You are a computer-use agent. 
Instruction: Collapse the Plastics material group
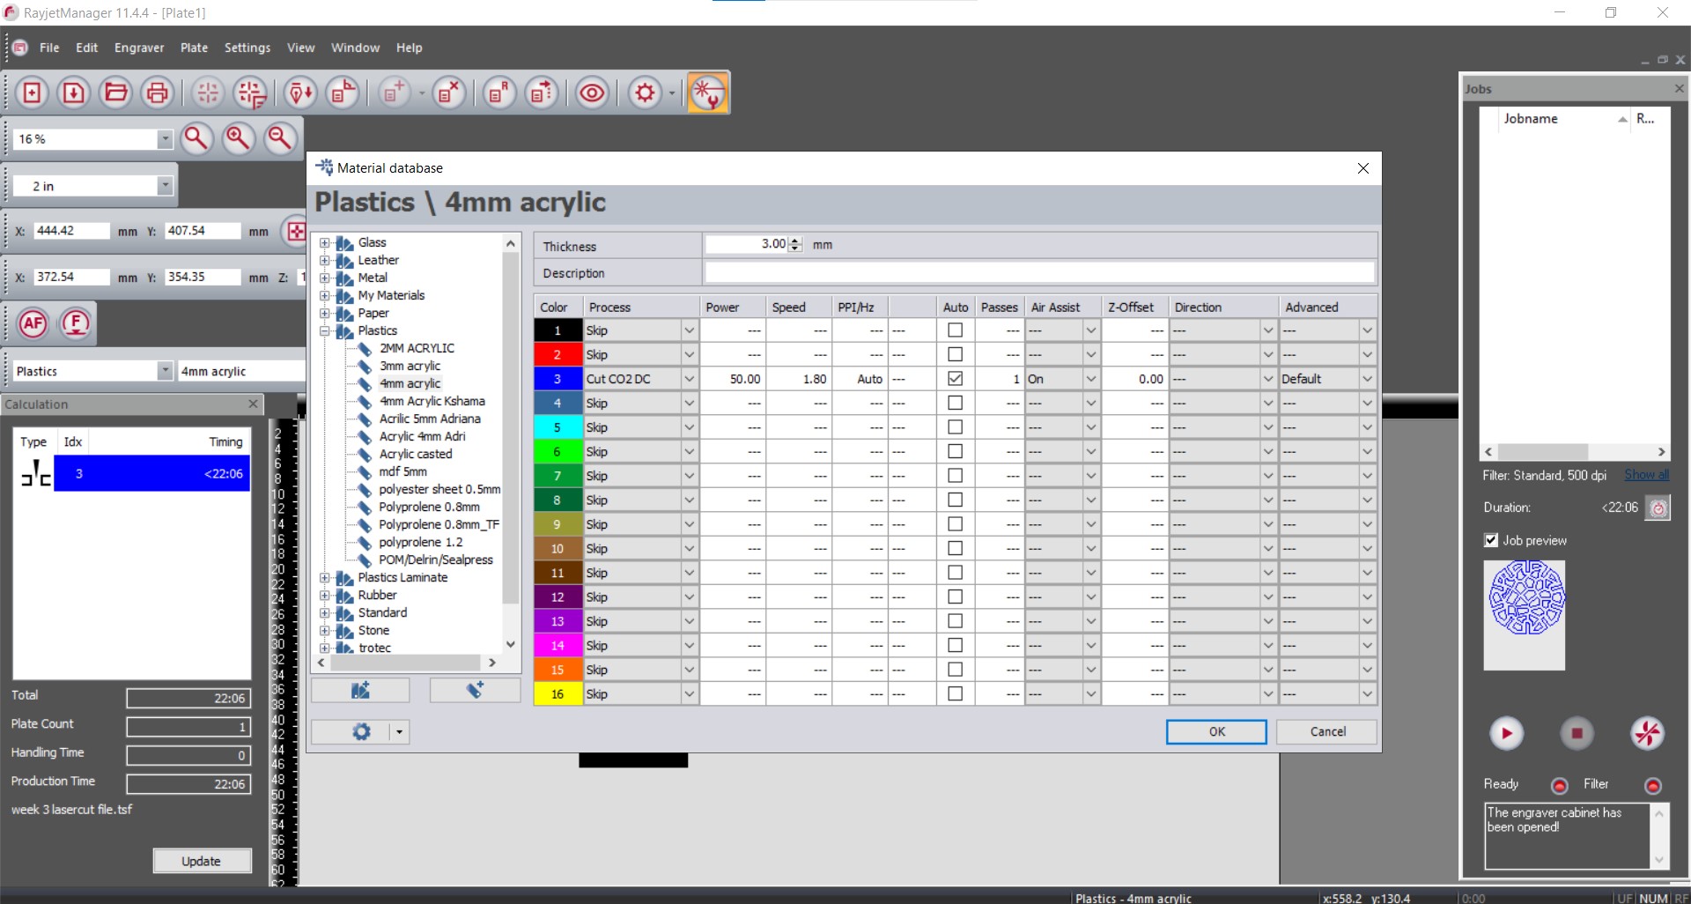324,331
